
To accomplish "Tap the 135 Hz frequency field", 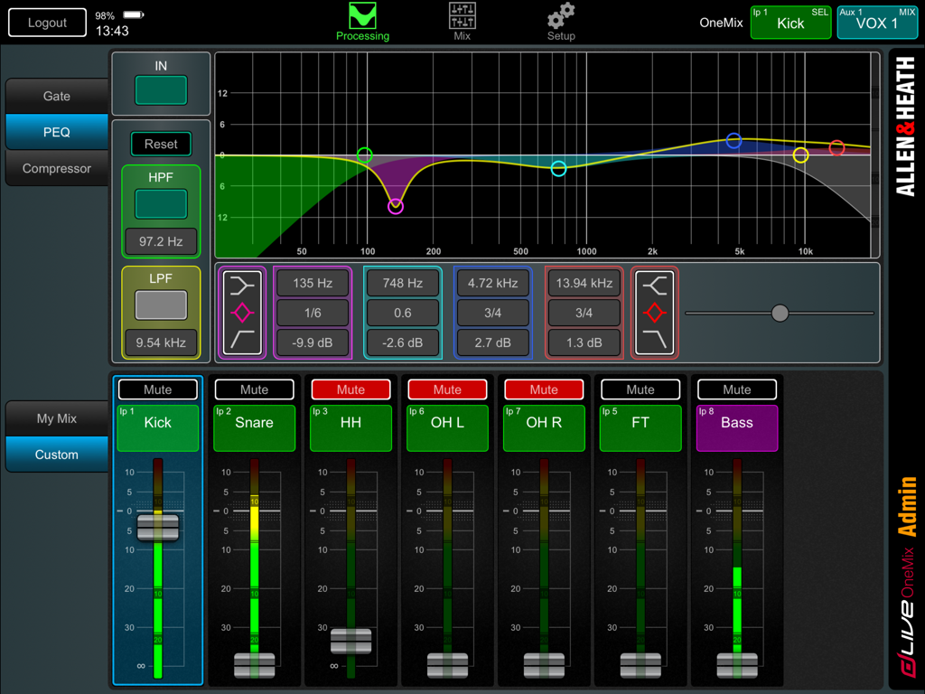I will coord(312,282).
